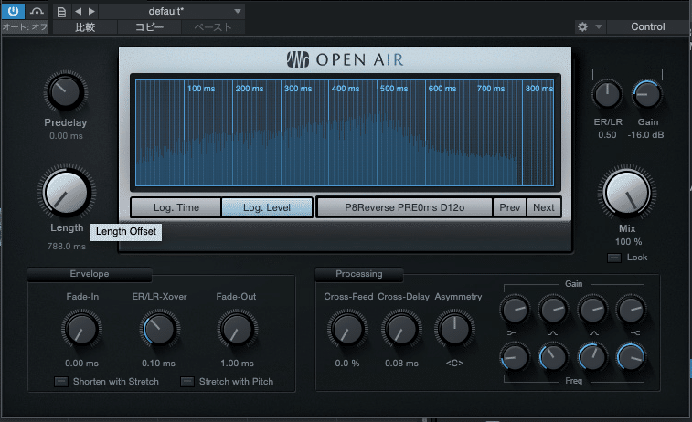The height and width of the screenshot is (422, 692).
Task: Click the Processing section header
Action: 359,274
